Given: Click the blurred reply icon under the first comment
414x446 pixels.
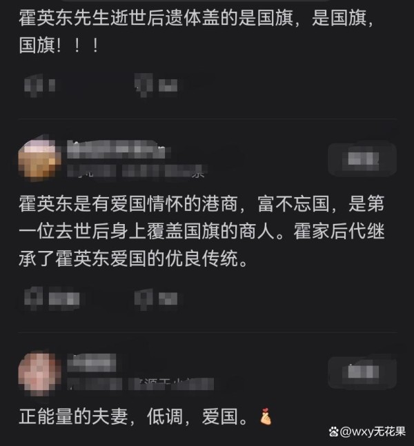Looking at the screenshot, I should tap(144, 85).
